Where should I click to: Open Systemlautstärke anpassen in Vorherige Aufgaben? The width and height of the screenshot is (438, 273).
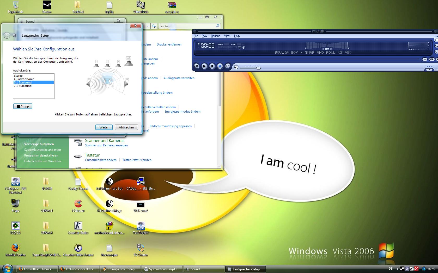(42, 150)
